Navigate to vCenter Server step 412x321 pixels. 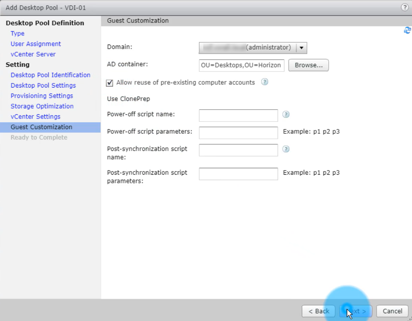[33, 54]
